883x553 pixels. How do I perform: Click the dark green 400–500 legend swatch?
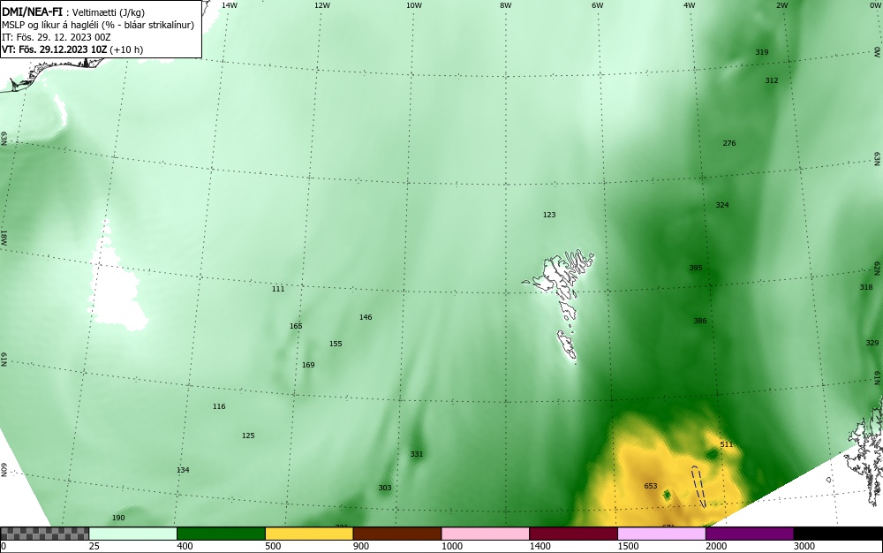221,534
